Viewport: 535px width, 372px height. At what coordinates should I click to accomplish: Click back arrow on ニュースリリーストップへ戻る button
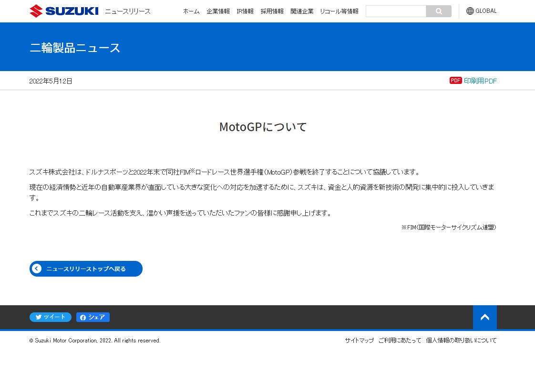37,269
